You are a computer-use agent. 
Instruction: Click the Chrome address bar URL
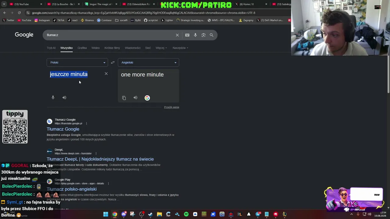click(x=143, y=13)
